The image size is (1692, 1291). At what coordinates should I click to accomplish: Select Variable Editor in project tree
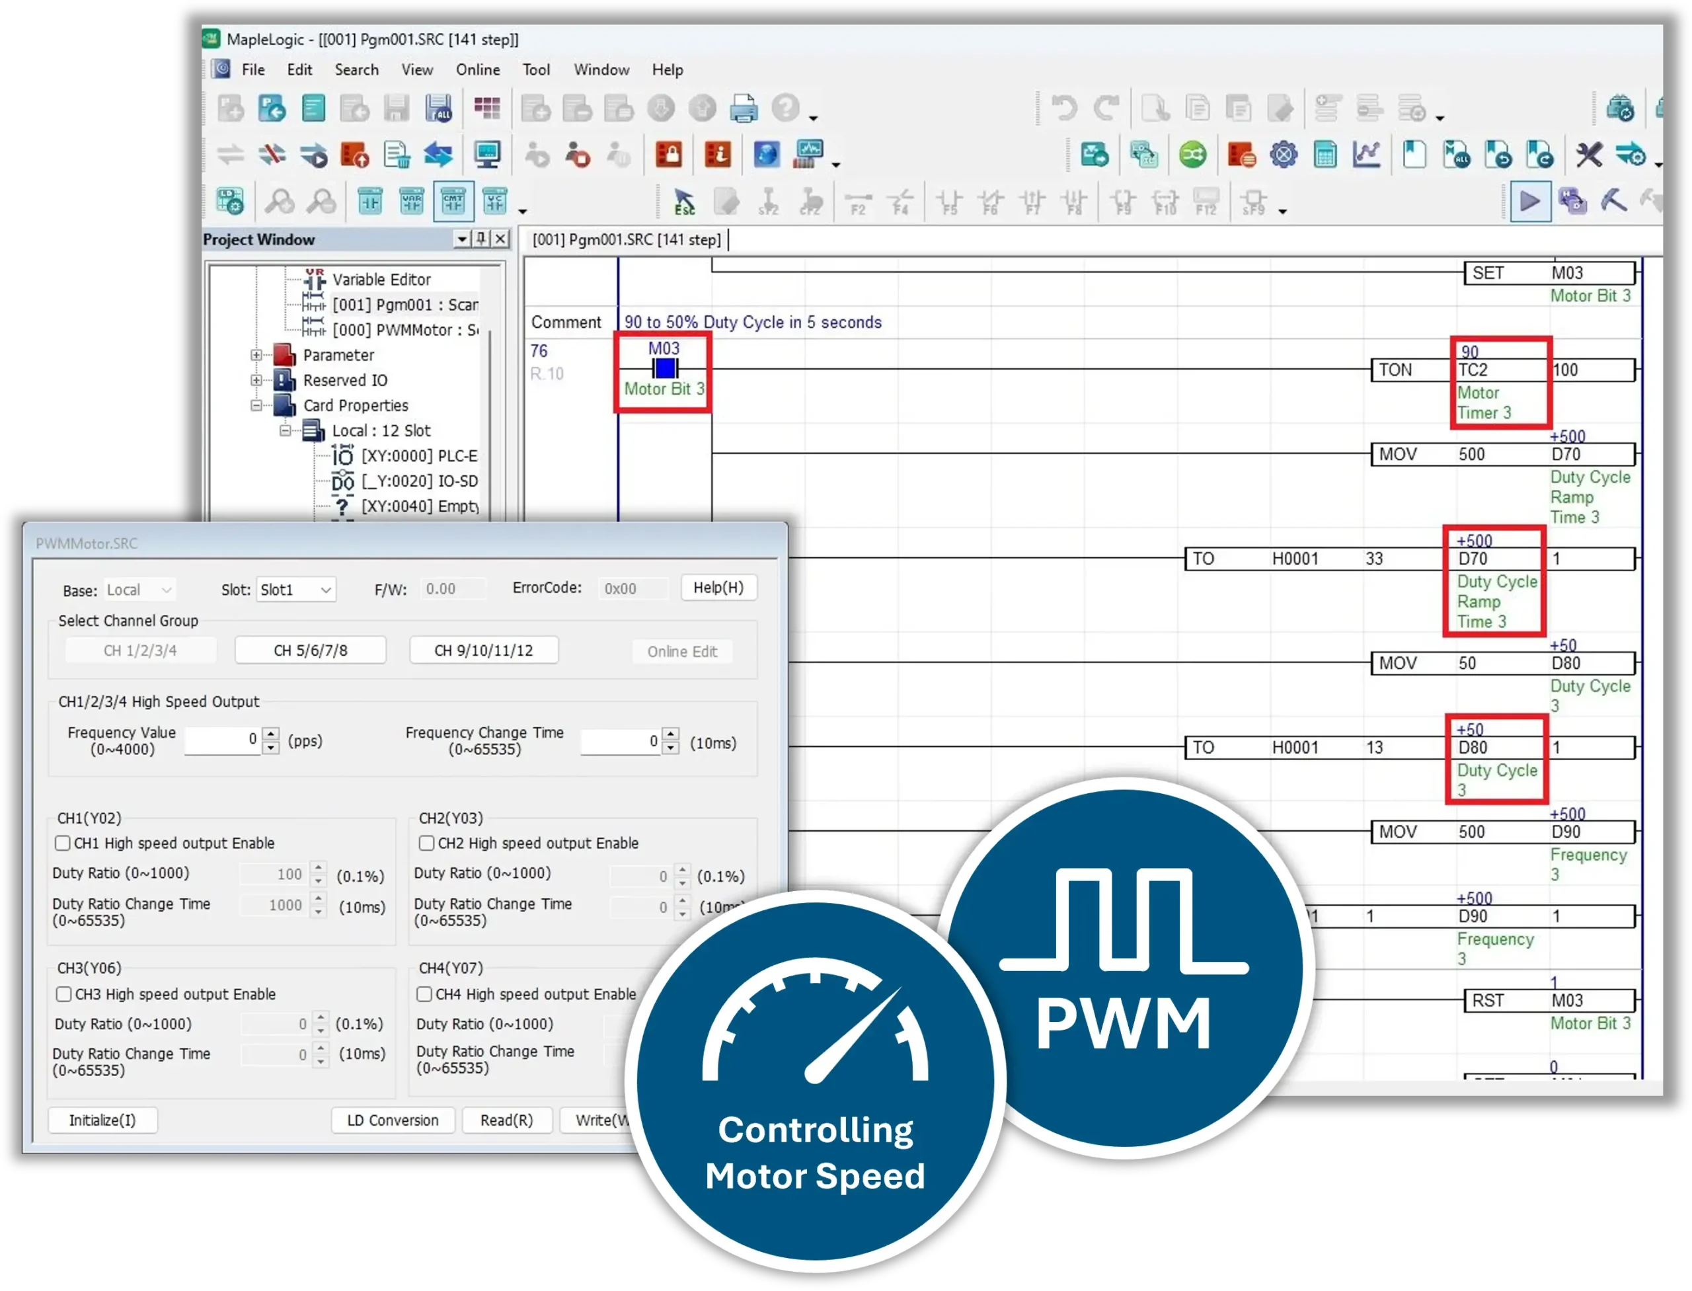tap(381, 280)
